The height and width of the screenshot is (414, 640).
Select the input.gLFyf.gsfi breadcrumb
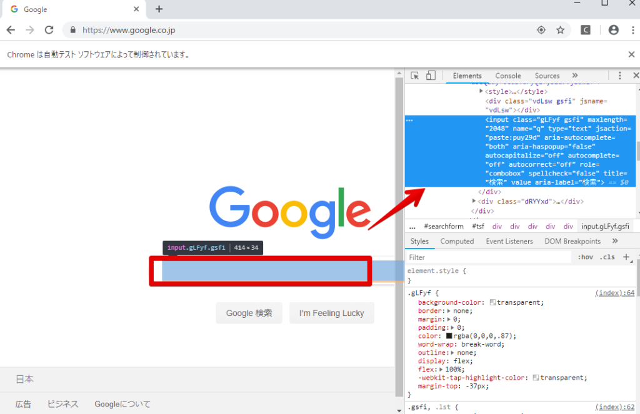(x=605, y=227)
